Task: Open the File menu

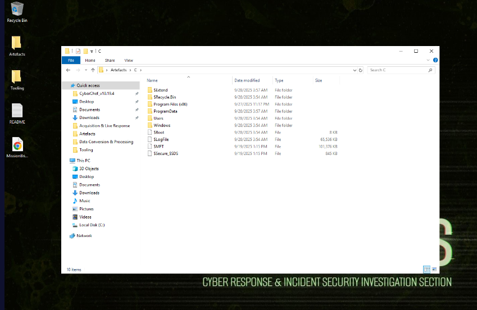Action: (71, 60)
